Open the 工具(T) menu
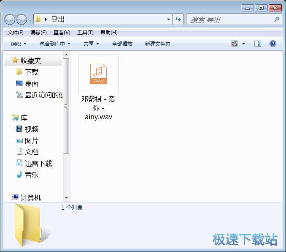This screenshot has width=286, height=252. pyautogui.click(x=85, y=33)
